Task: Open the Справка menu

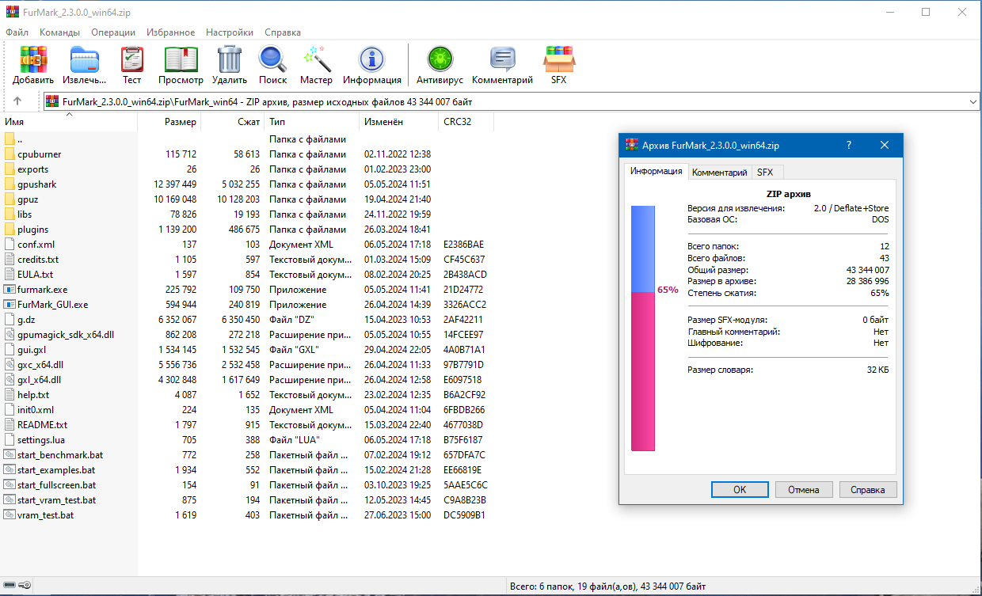Action: (x=283, y=32)
